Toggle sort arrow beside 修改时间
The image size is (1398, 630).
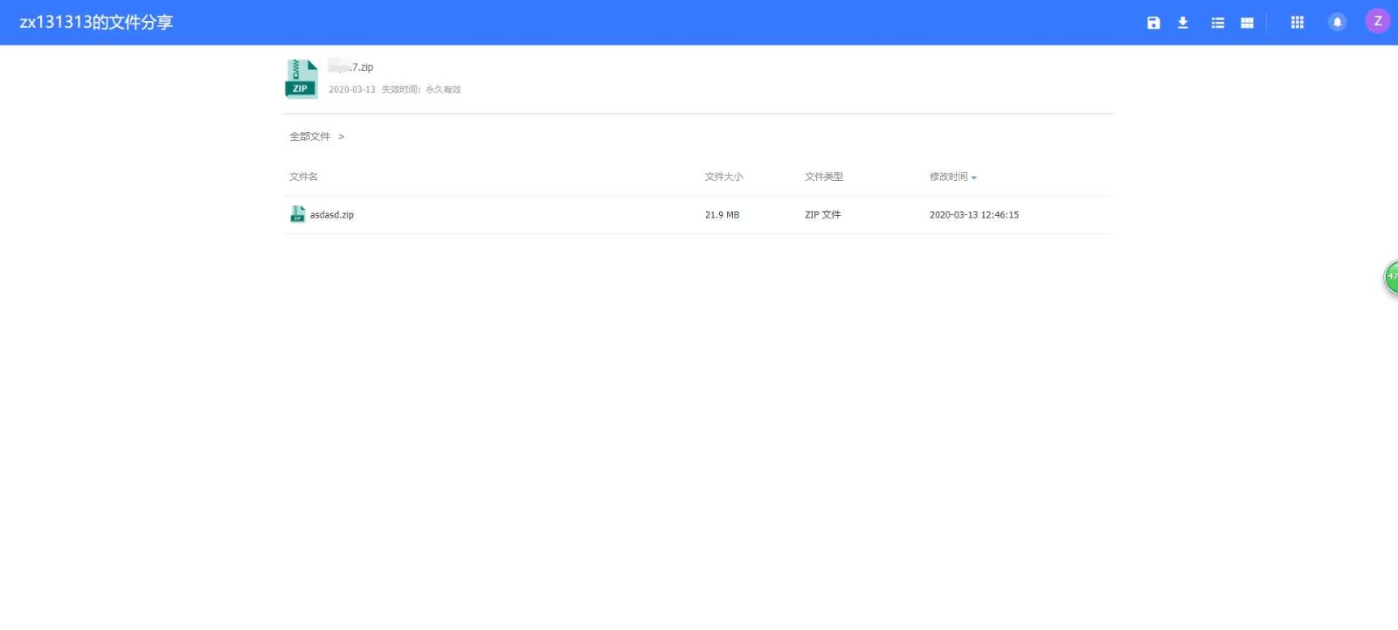tap(974, 177)
